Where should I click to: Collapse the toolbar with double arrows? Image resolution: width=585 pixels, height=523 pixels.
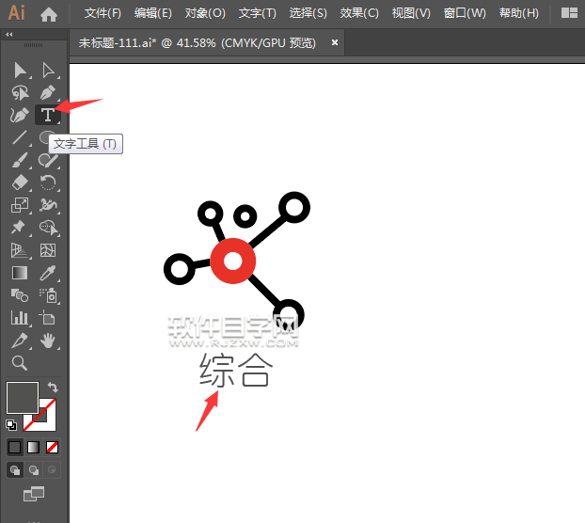pos(9,34)
